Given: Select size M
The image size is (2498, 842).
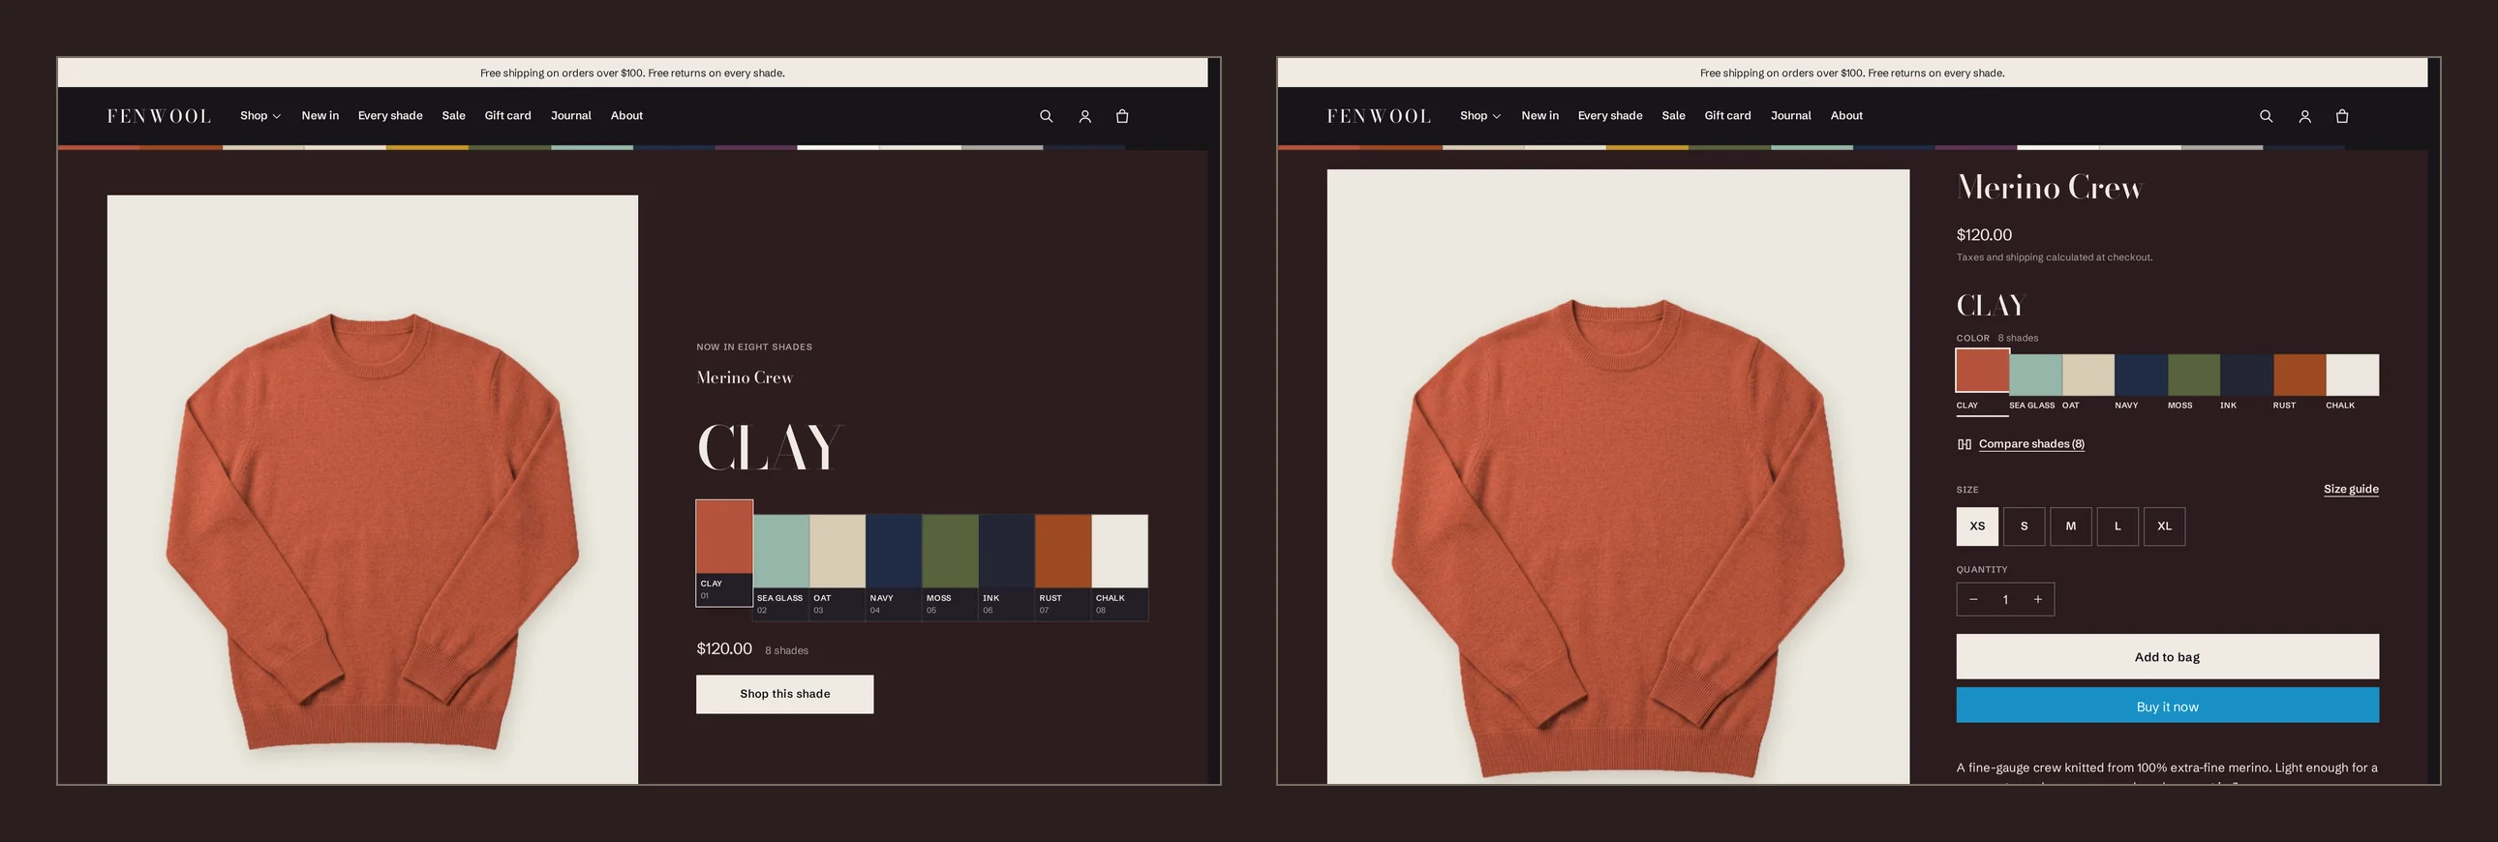Looking at the screenshot, I should pos(2070,526).
